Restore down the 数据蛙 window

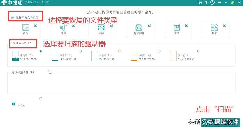(233, 2)
